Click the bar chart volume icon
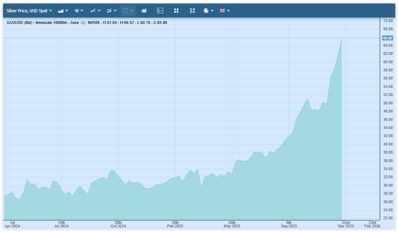Screen dimensions: 398x232 [x=144, y=11]
